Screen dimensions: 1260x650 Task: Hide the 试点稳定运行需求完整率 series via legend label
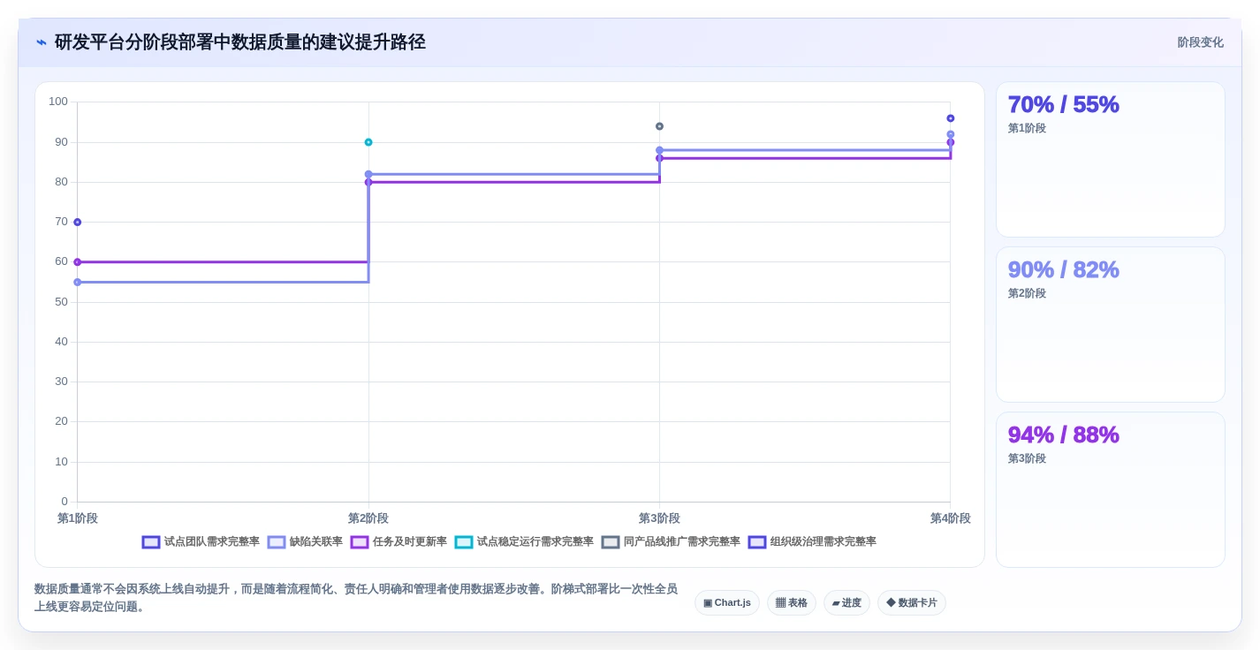point(535,542)
